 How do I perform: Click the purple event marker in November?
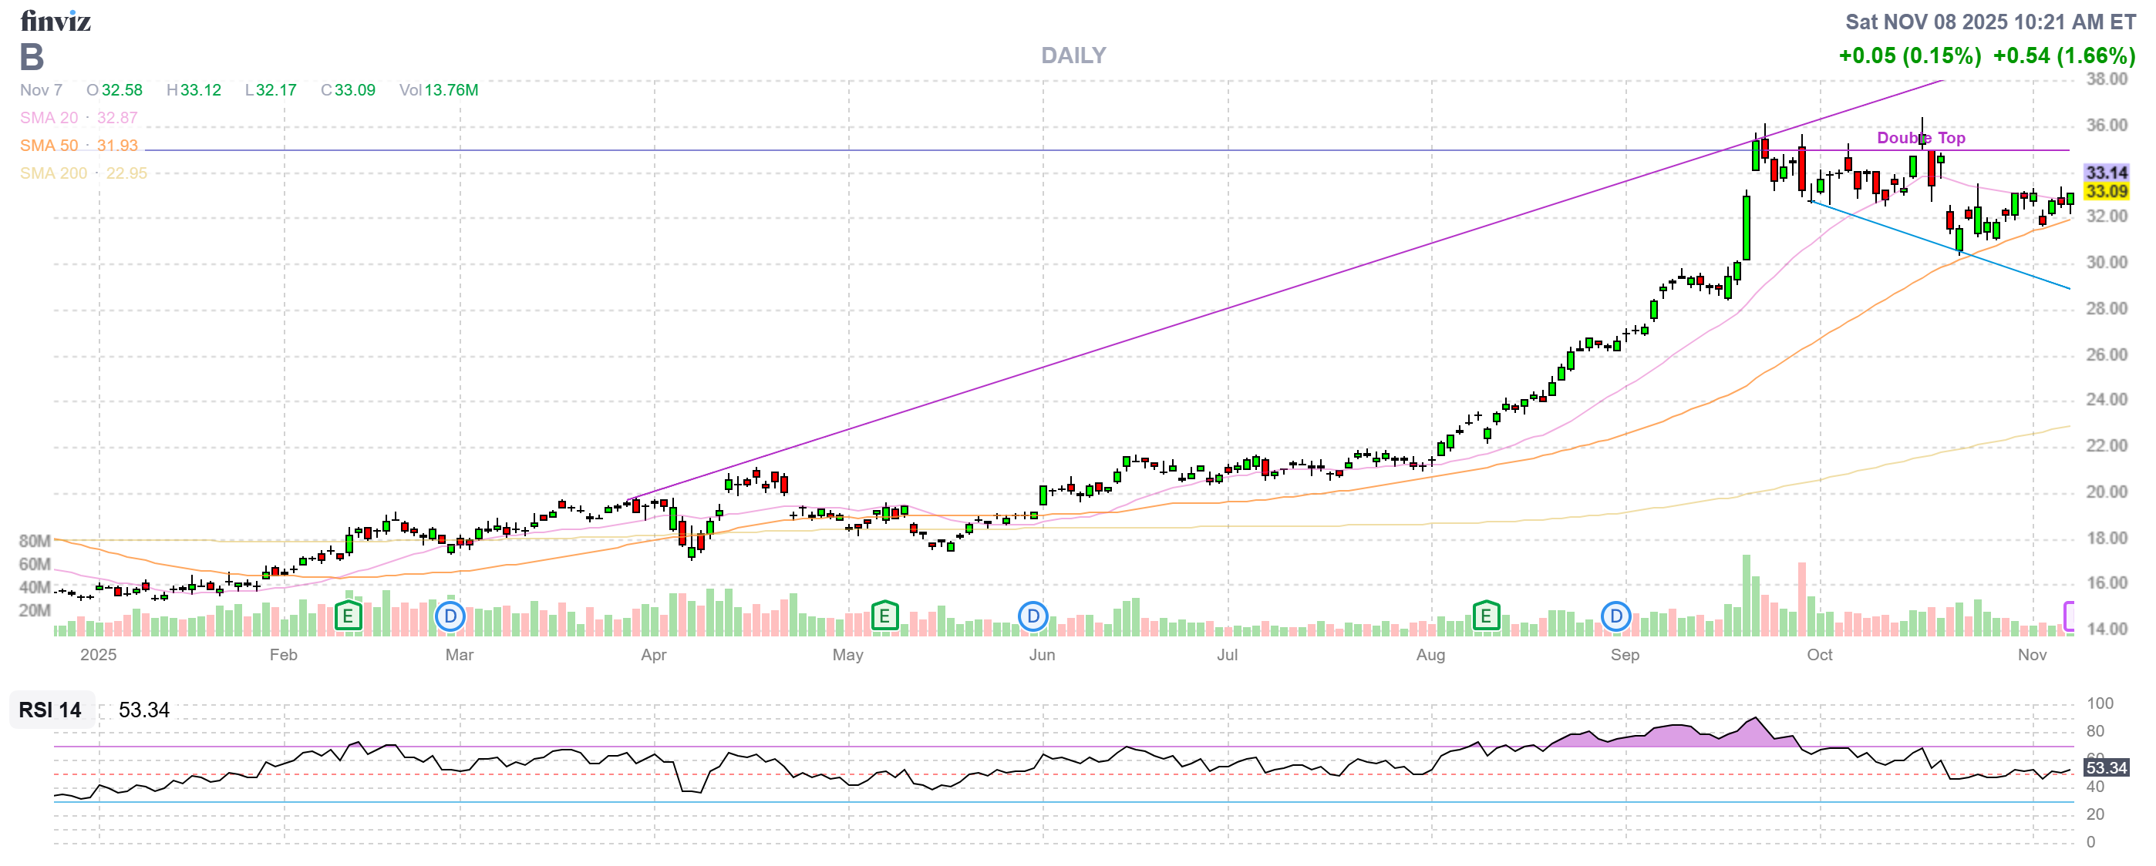pyautogui.click(x=2068, y=616)
